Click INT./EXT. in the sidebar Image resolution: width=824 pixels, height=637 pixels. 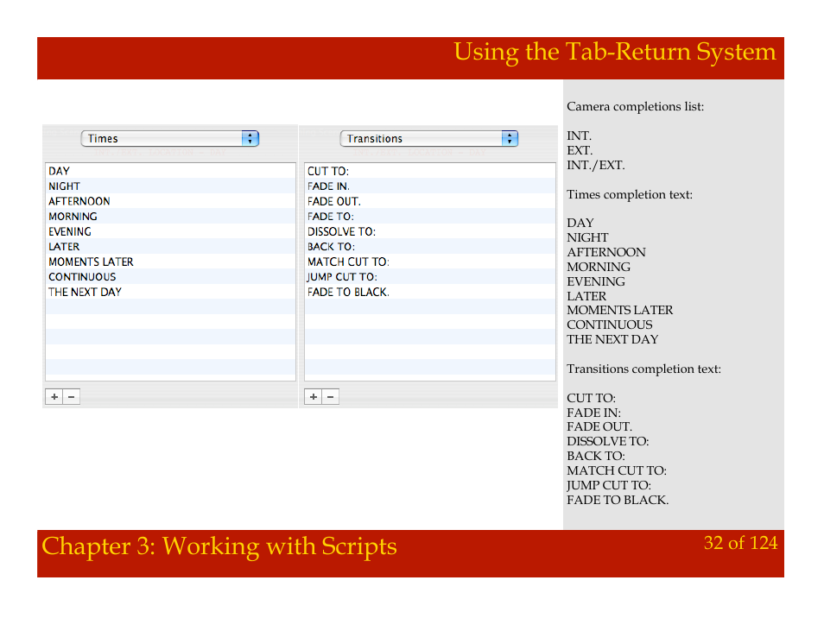[596, 166]
